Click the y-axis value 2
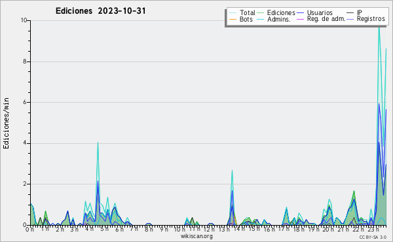Screen dimensions: 393x242 [25, 184]
